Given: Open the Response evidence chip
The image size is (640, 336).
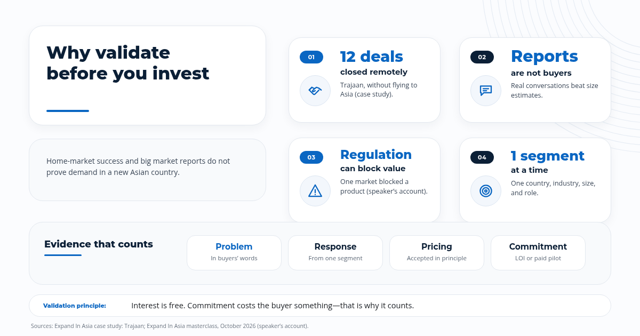Looking at the screenshot, I should coord(335,253).
